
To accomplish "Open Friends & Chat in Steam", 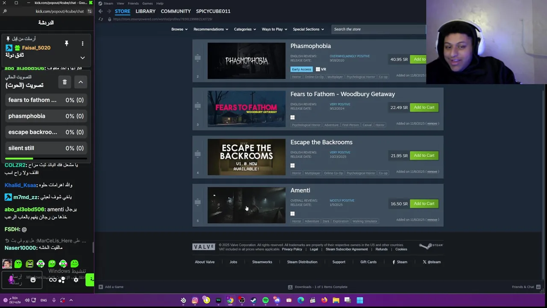I will [526, 287].
